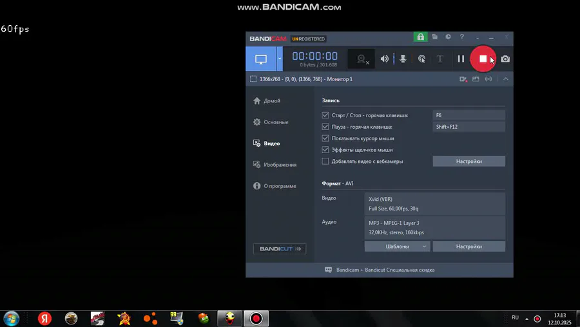The image size is (580, 327).
Task: Collapse the settings panel chevron
Action: 506,79
